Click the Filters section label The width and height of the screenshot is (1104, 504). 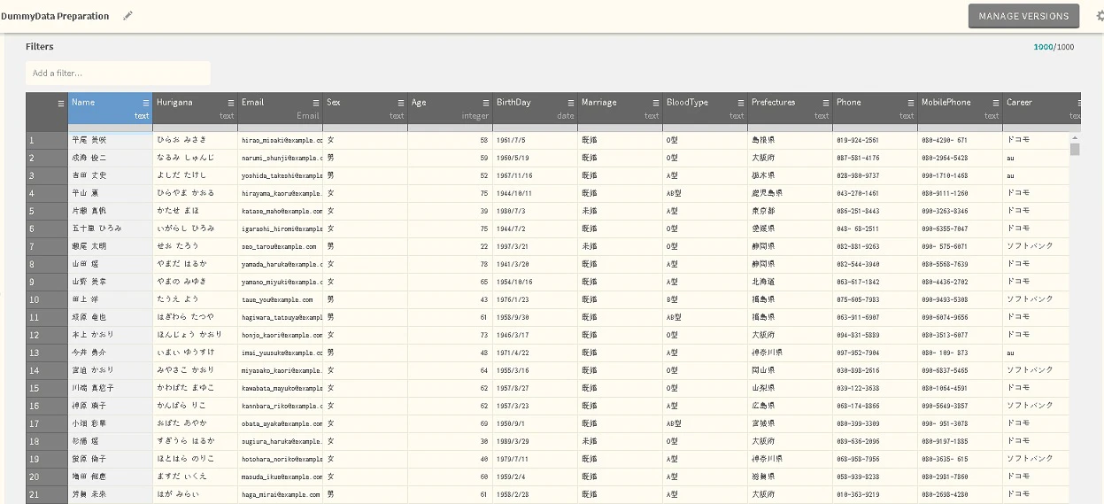(x=40, y=47)
